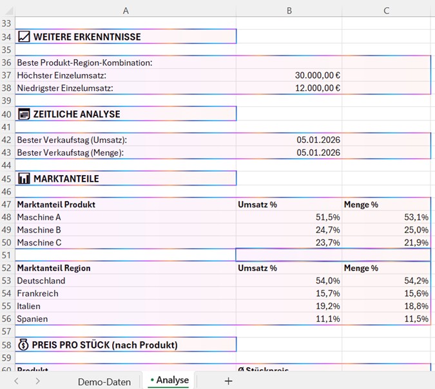
Task: Add a new sheet with the plus button
Action: (x=228, y=381)
